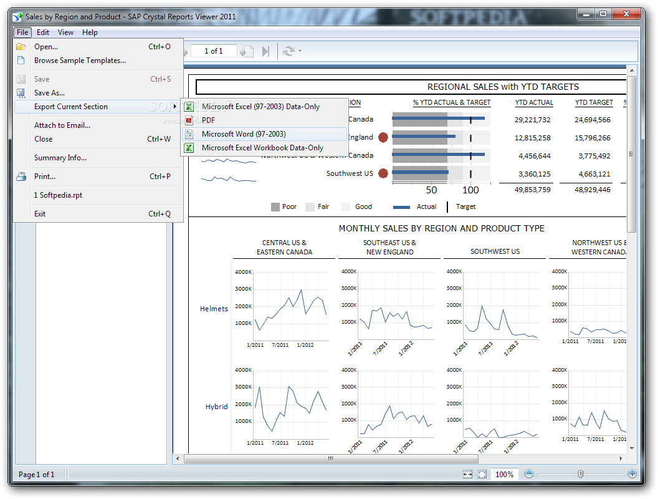Choose Open... from the File menu
Viewport: 658px width, 499px height.
pyautogui.click(x=98, y=47)
